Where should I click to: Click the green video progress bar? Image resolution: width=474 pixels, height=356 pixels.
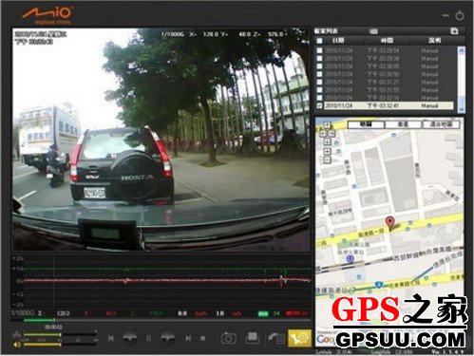pos(39,320)
